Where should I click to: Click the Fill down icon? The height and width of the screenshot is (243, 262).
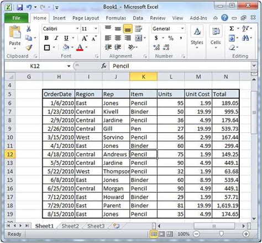pos(232,38)
